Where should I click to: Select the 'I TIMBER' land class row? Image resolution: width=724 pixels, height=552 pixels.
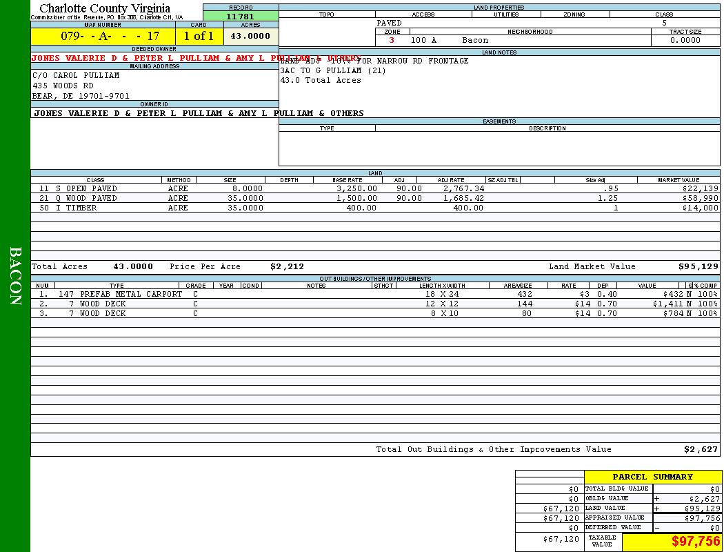[81, 208]
